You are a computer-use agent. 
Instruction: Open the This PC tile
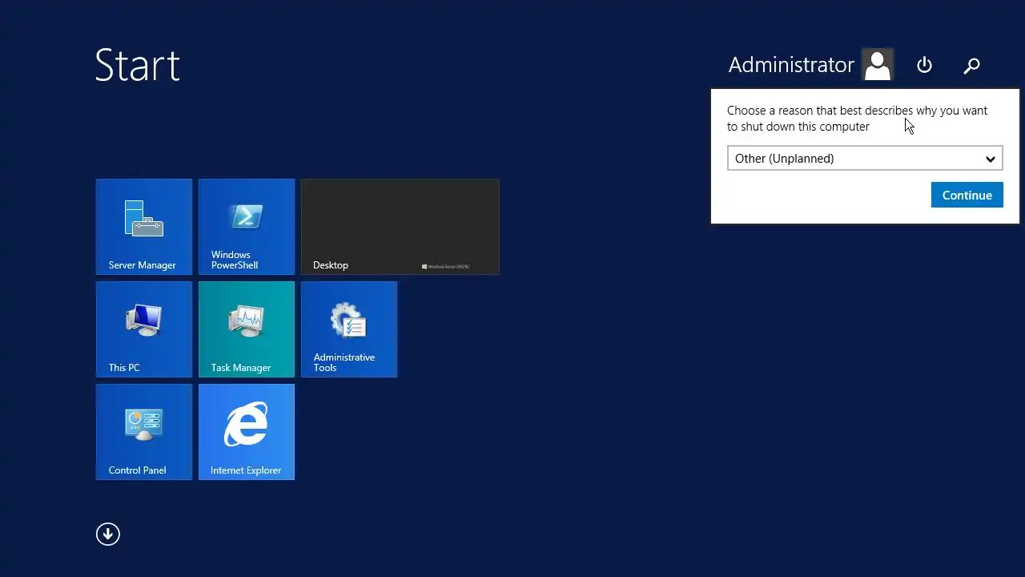(x=144, y=329)
